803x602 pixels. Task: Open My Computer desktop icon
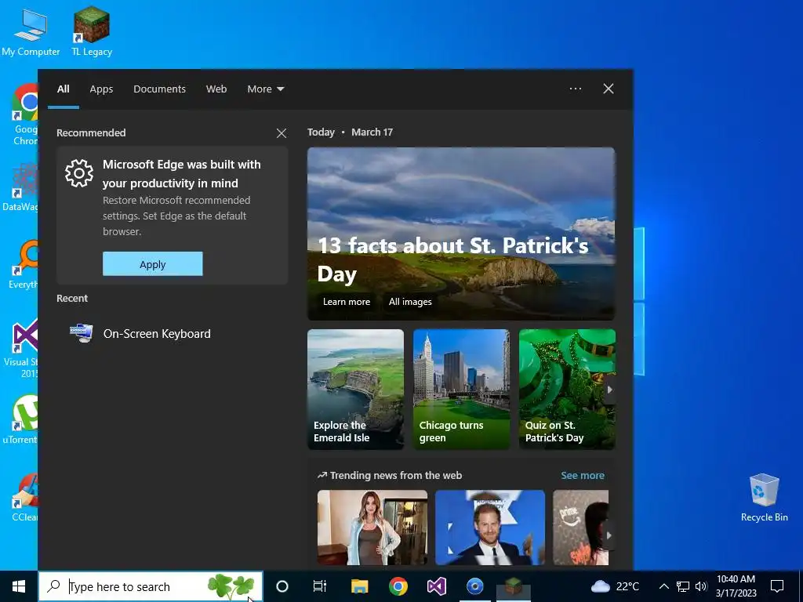(x=31, y=31)
